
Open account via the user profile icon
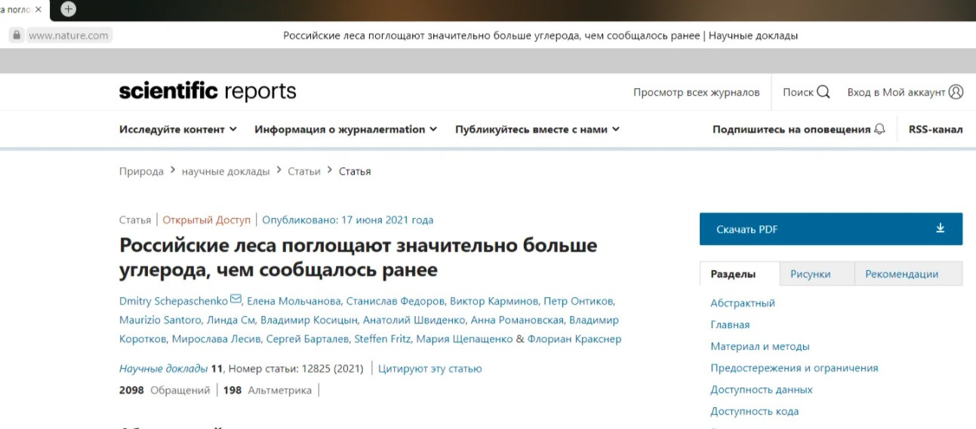point(956,92)
